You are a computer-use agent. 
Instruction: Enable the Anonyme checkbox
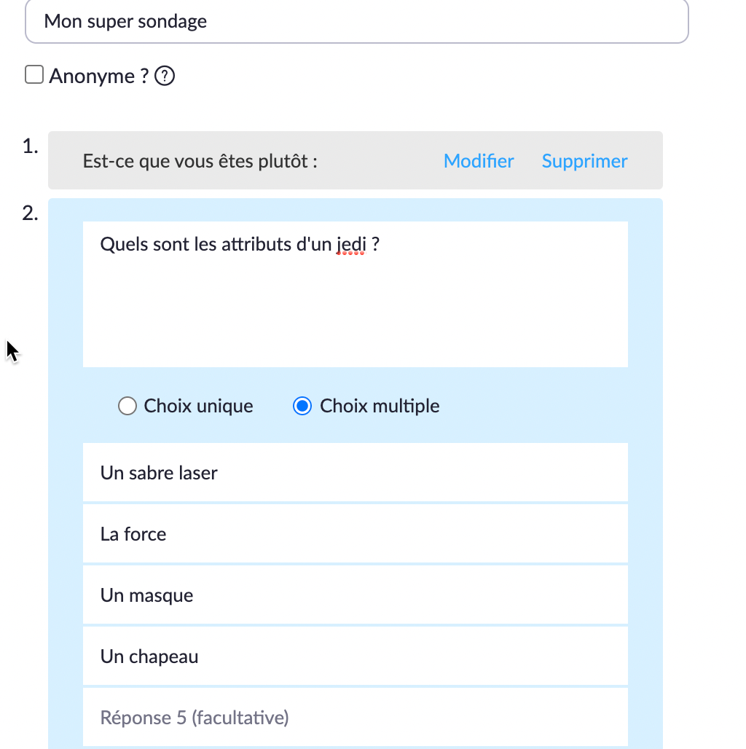[34, 74]
